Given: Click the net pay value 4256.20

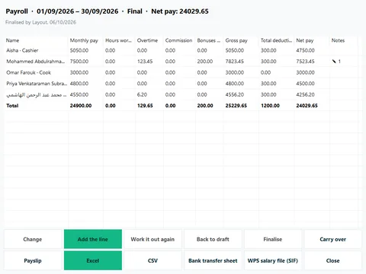Looking at the screenshot, I should click(305, 94).
